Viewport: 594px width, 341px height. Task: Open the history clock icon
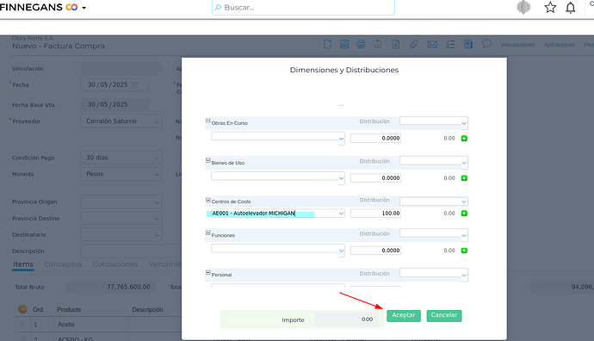(378, 44)
